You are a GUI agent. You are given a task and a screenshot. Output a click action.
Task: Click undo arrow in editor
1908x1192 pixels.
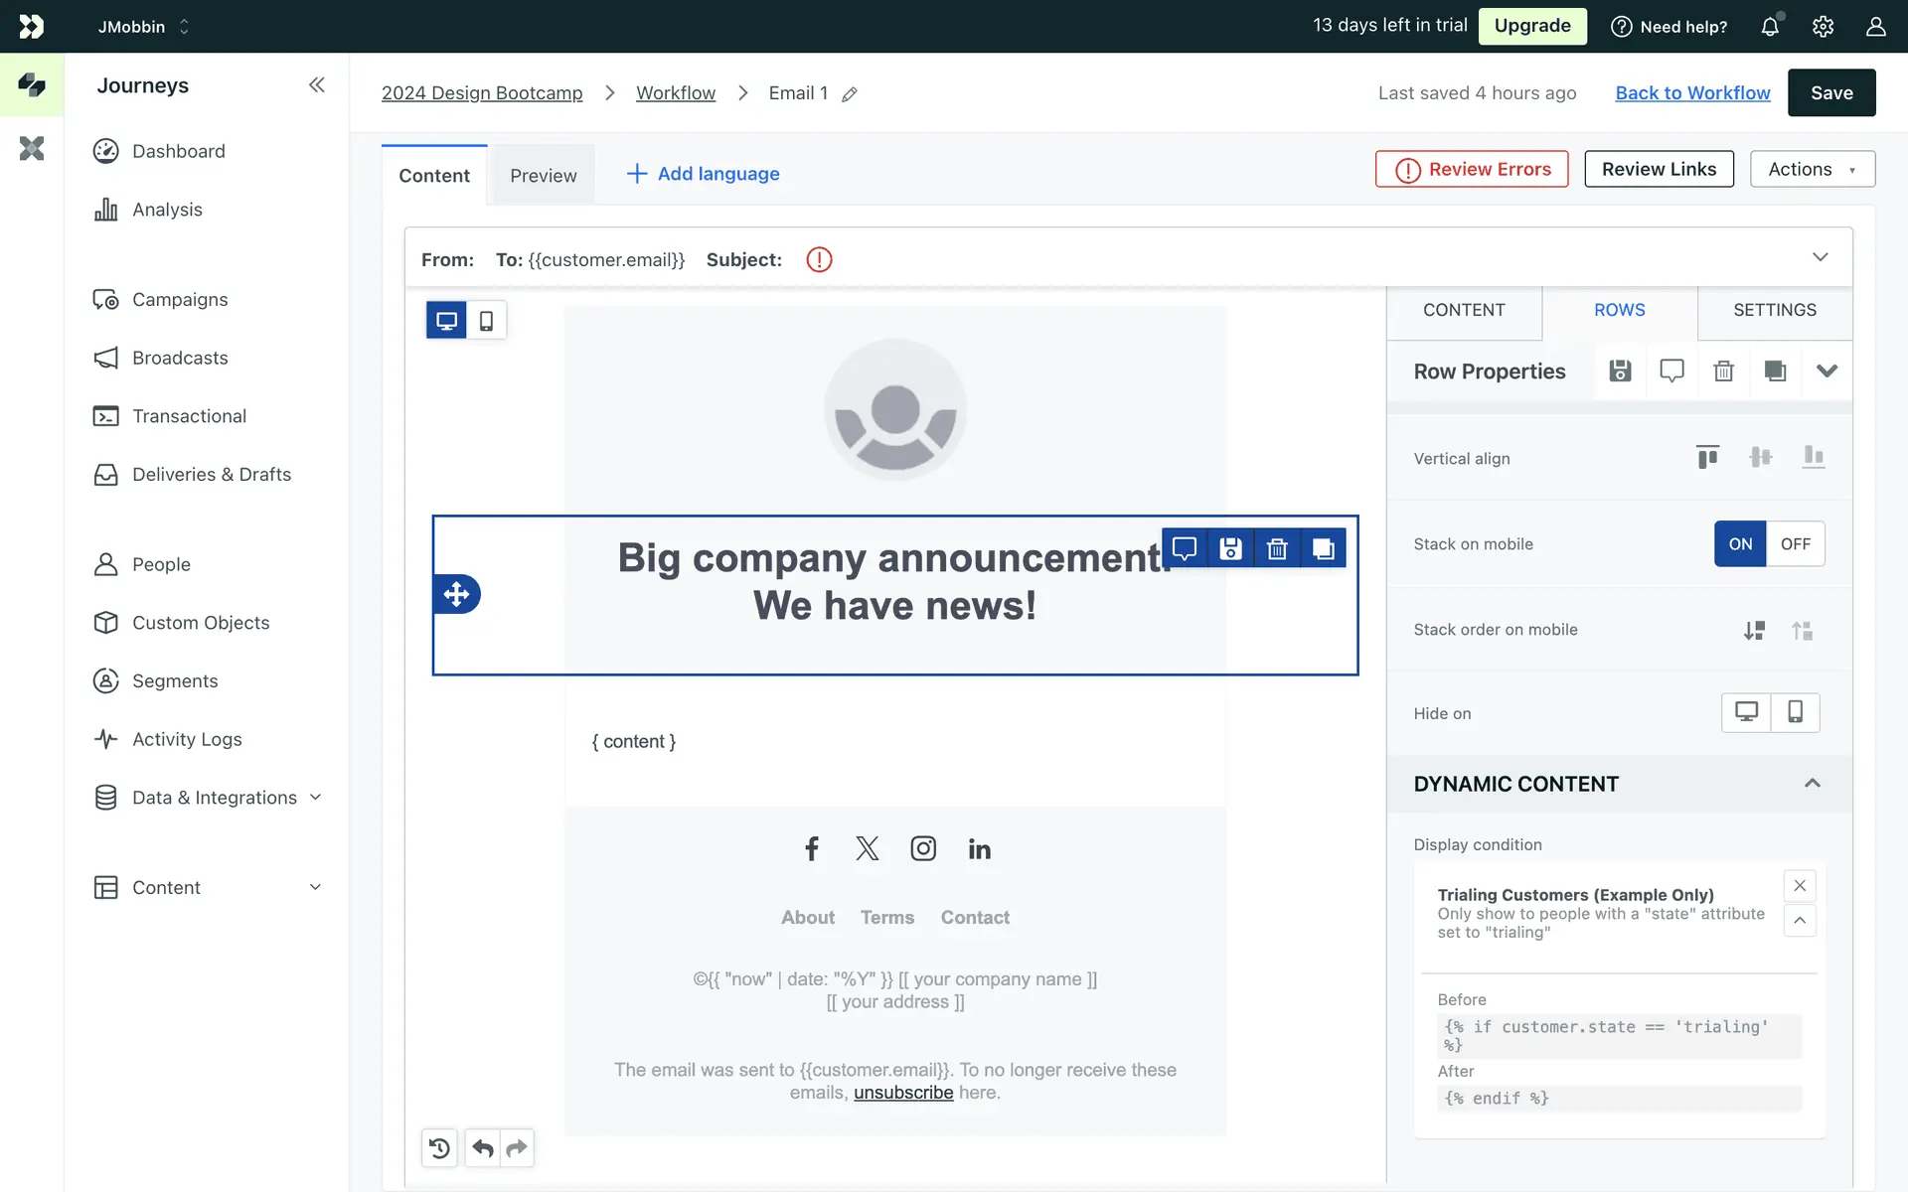pyautogui.click(x=483, y=1148)
